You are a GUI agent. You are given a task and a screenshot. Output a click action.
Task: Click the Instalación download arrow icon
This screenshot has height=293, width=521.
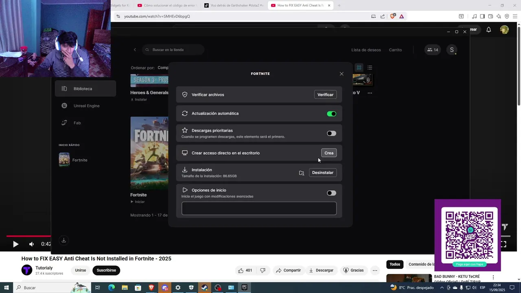[x=185, y=170]
